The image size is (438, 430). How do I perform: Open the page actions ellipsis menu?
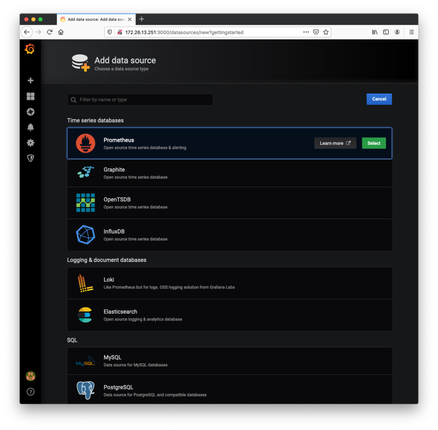(x=306, y=32)
